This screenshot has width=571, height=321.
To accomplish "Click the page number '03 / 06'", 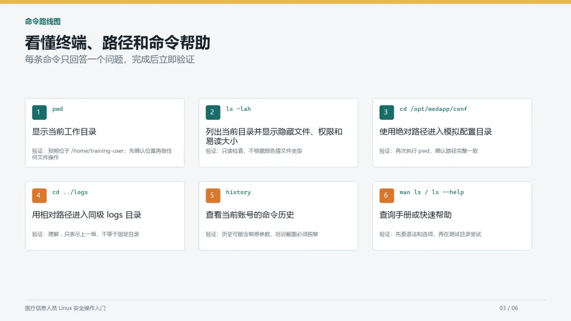I will [x=509, y=308].
